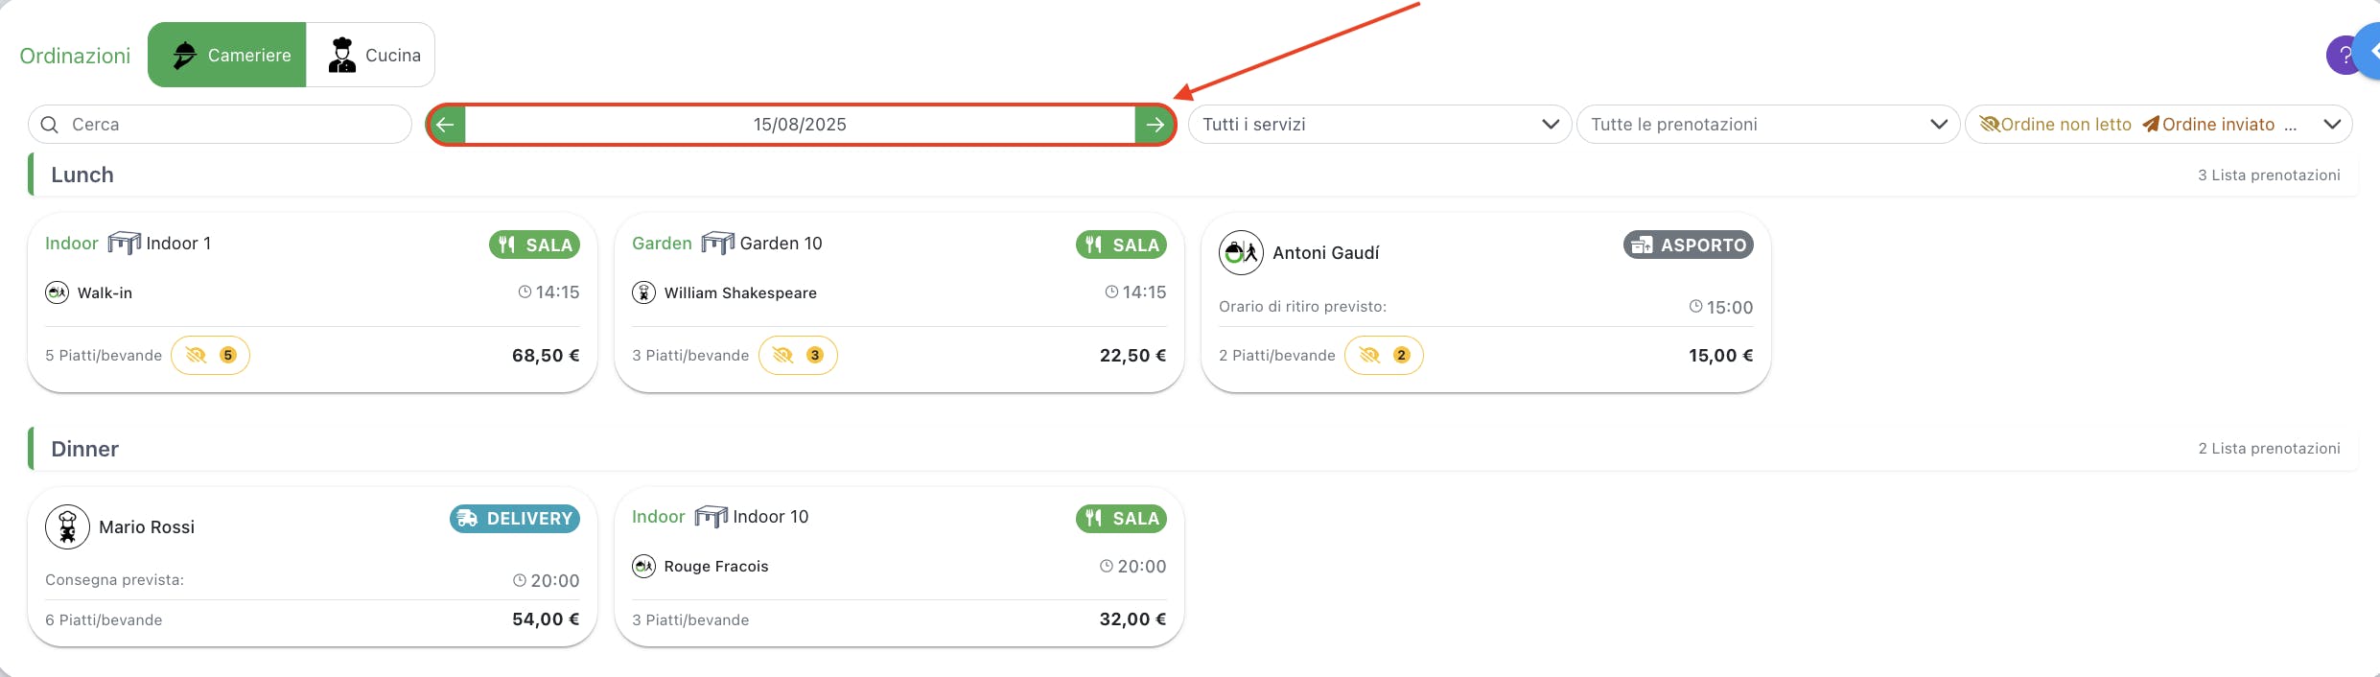The image size is (2380, 677).
Task: Click unread order badge on Antoni Gaudí card
Action: click(x=1385, y=356)
